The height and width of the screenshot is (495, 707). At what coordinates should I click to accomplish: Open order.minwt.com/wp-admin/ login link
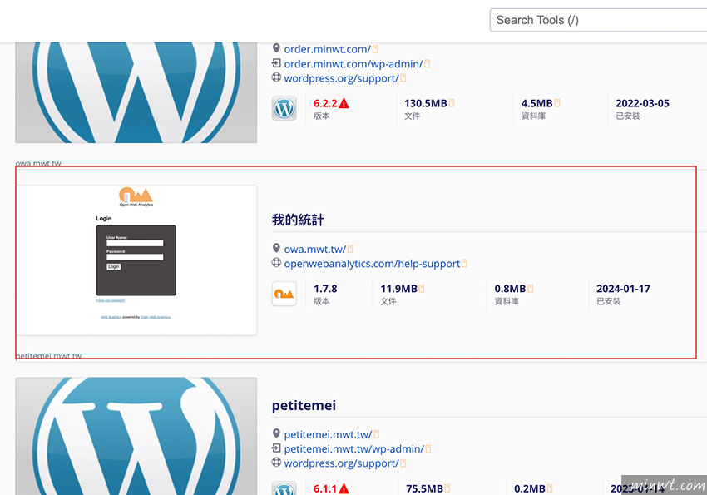pyautogui.click(x=353, y=64)
